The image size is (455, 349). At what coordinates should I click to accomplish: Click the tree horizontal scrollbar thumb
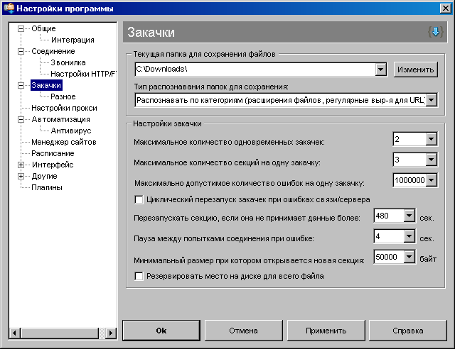(60, 333)
